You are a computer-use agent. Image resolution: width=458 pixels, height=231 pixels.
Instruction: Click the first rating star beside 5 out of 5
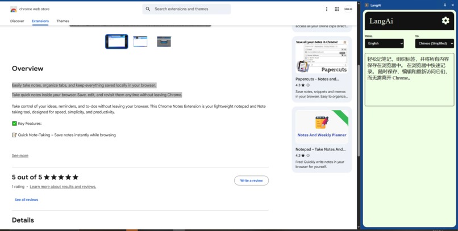pyautogui.click(x=47, y=177)
